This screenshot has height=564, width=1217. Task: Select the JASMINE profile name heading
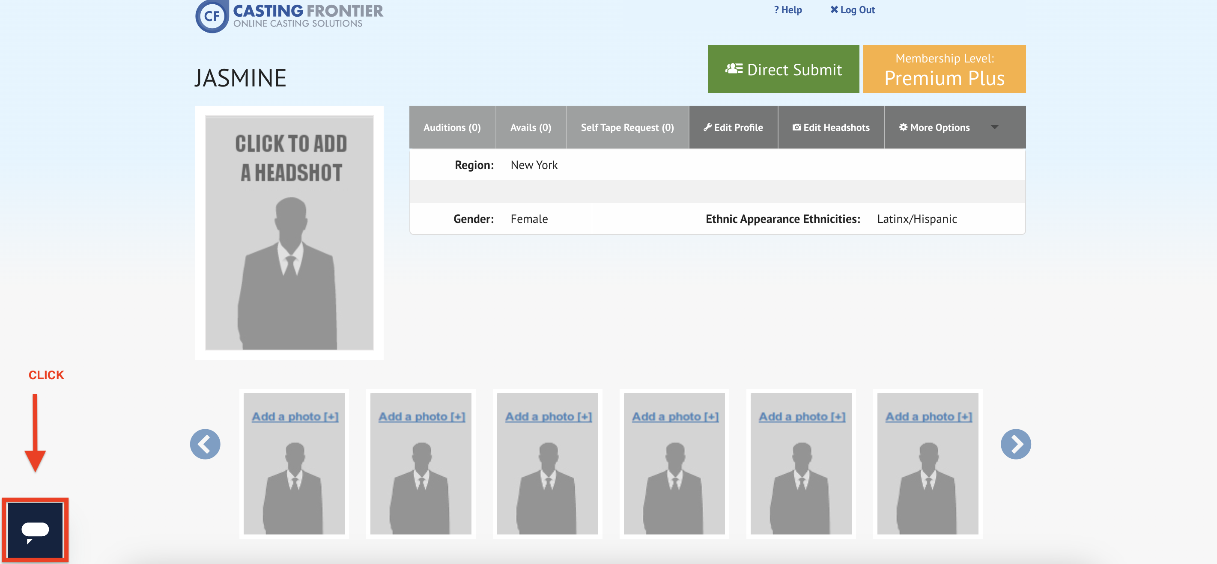(240, 78)
